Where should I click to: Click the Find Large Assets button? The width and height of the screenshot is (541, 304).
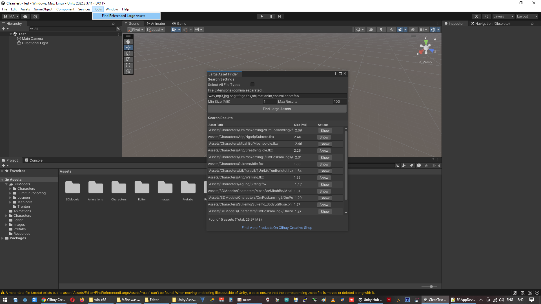(x=277, y=109)
